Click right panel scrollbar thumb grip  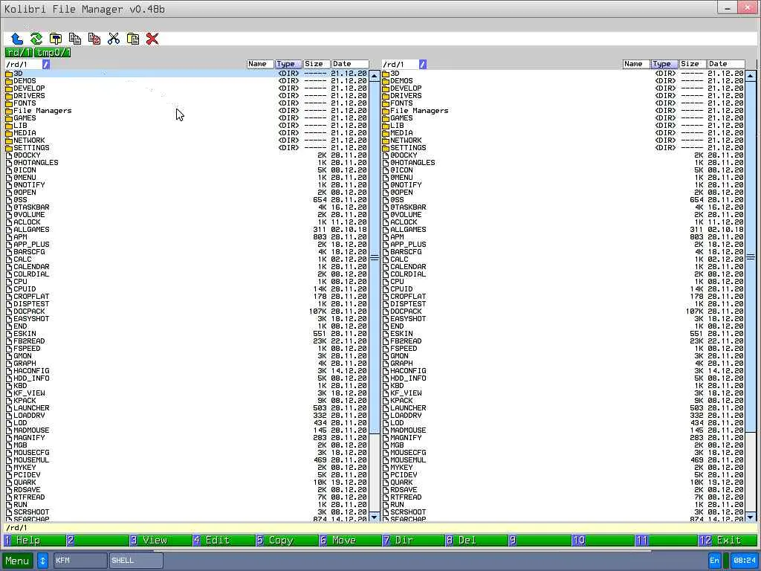pyautogui.click(x=751, y=257)
